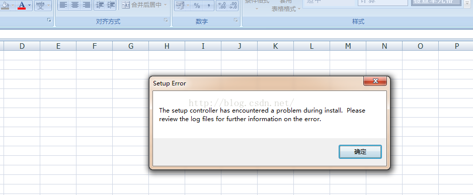Open the fill color dropdown arrow

point(13,5)
